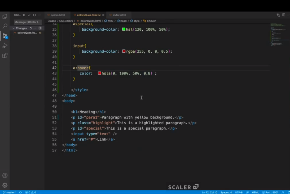Click the Source Control activity bar icon
This screenshot has height=194, width=290.
[5, 36]
